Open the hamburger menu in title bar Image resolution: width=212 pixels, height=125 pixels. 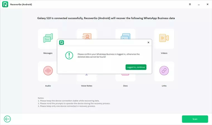click(x=190, y=4)
